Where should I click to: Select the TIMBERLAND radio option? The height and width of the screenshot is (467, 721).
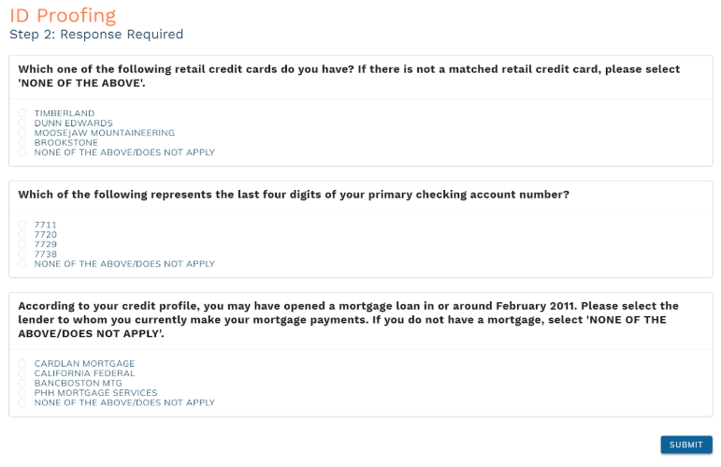click(22, 113)
